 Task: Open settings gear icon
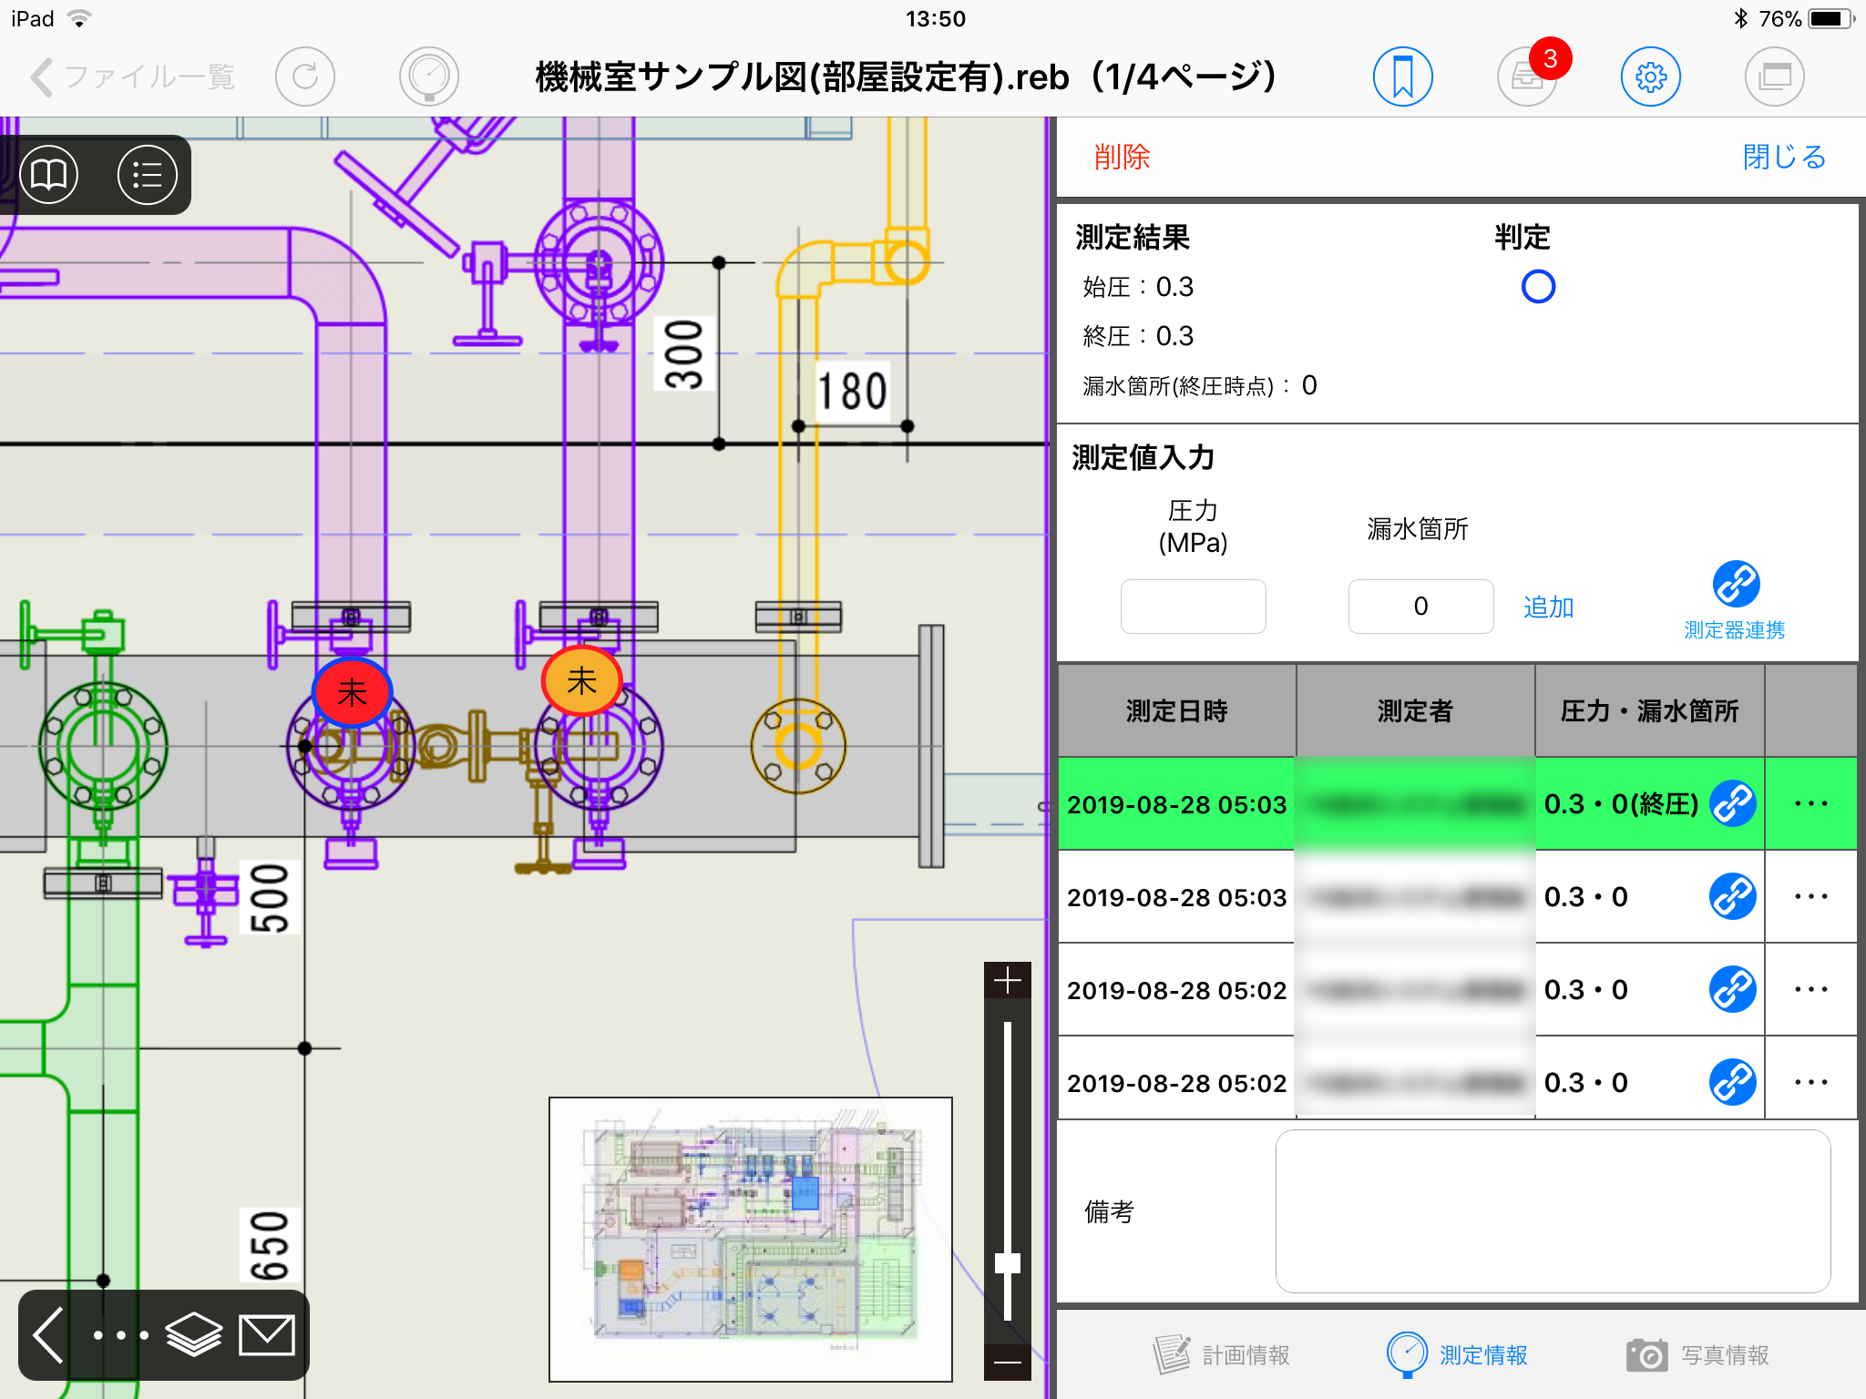pos(1650,77)
